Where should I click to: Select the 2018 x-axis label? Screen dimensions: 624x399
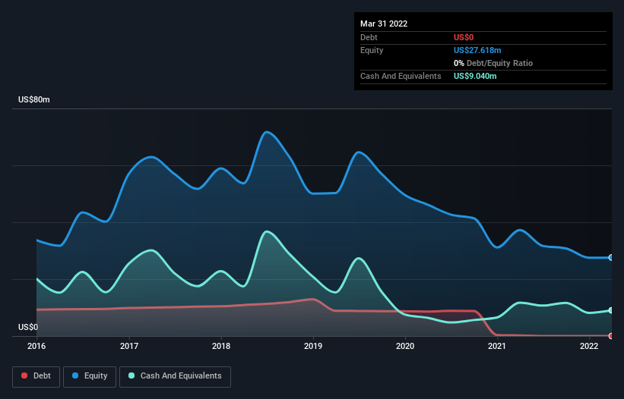click(221, 346)
